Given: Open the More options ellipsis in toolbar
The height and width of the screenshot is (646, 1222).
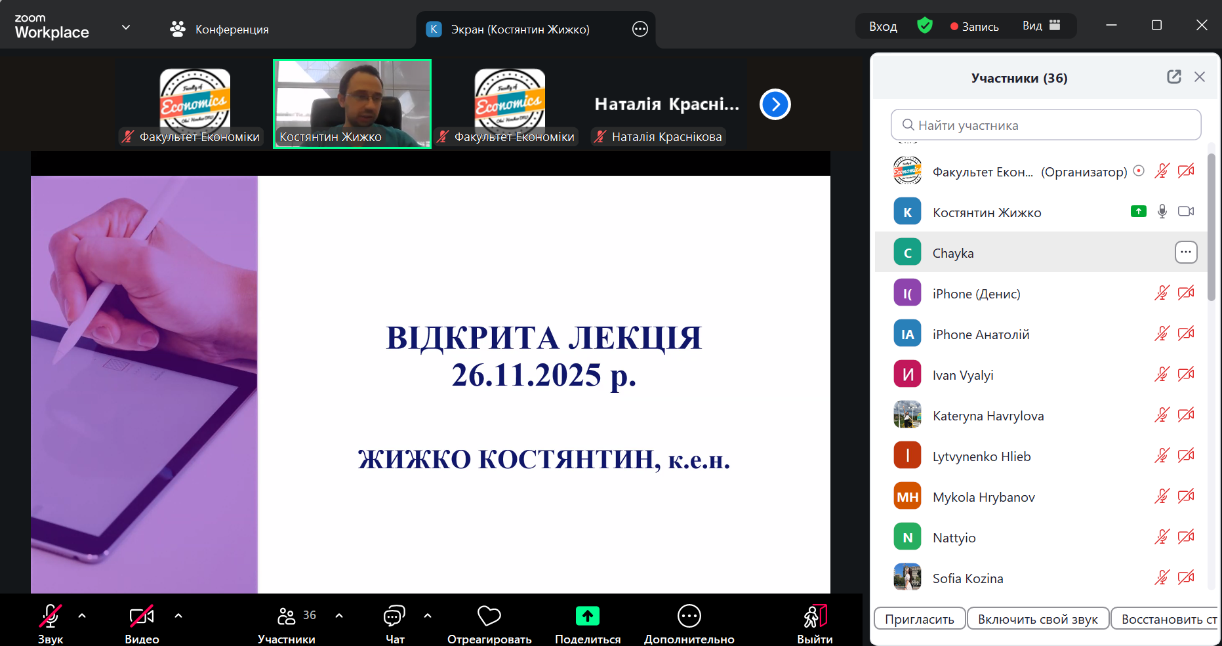Looking at the screenshot, I should (689, 616).
